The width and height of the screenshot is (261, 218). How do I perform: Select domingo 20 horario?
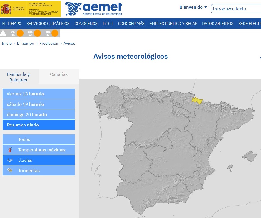click(x=39, y=114)
